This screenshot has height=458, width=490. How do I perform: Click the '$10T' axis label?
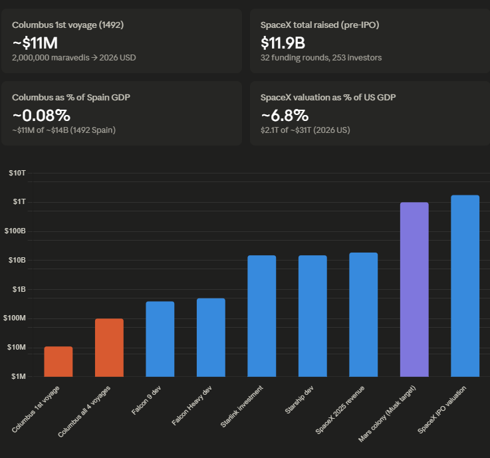coord(17,173)
